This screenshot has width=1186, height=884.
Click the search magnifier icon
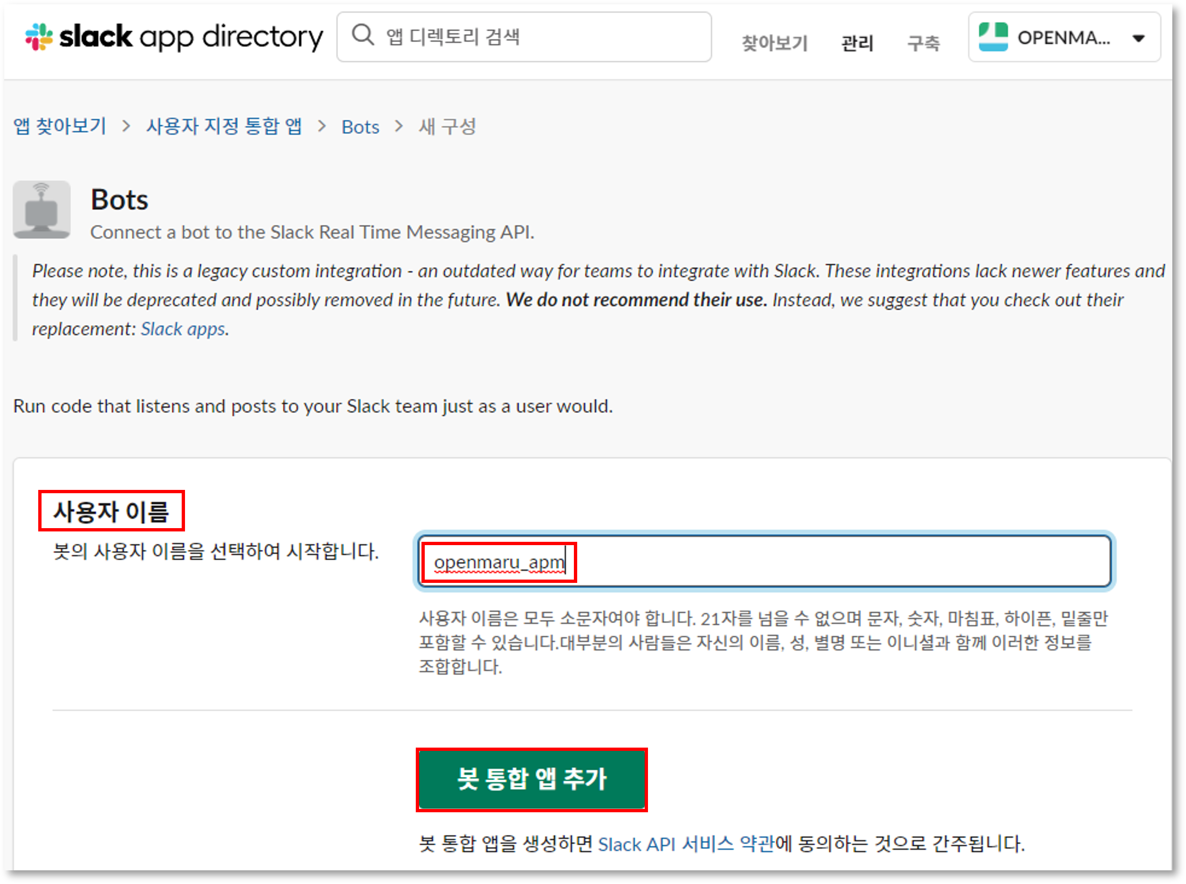pyautogui.click(x=363, y=35)
